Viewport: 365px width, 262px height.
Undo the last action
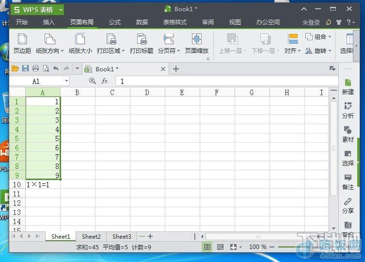(56, 68)
